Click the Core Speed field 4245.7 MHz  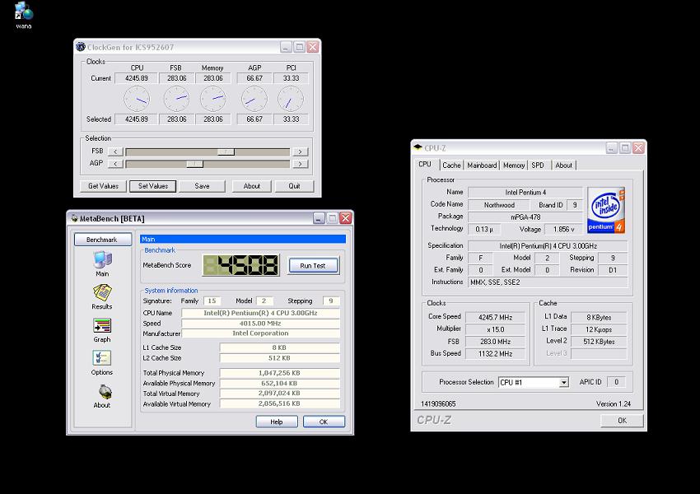495,317
